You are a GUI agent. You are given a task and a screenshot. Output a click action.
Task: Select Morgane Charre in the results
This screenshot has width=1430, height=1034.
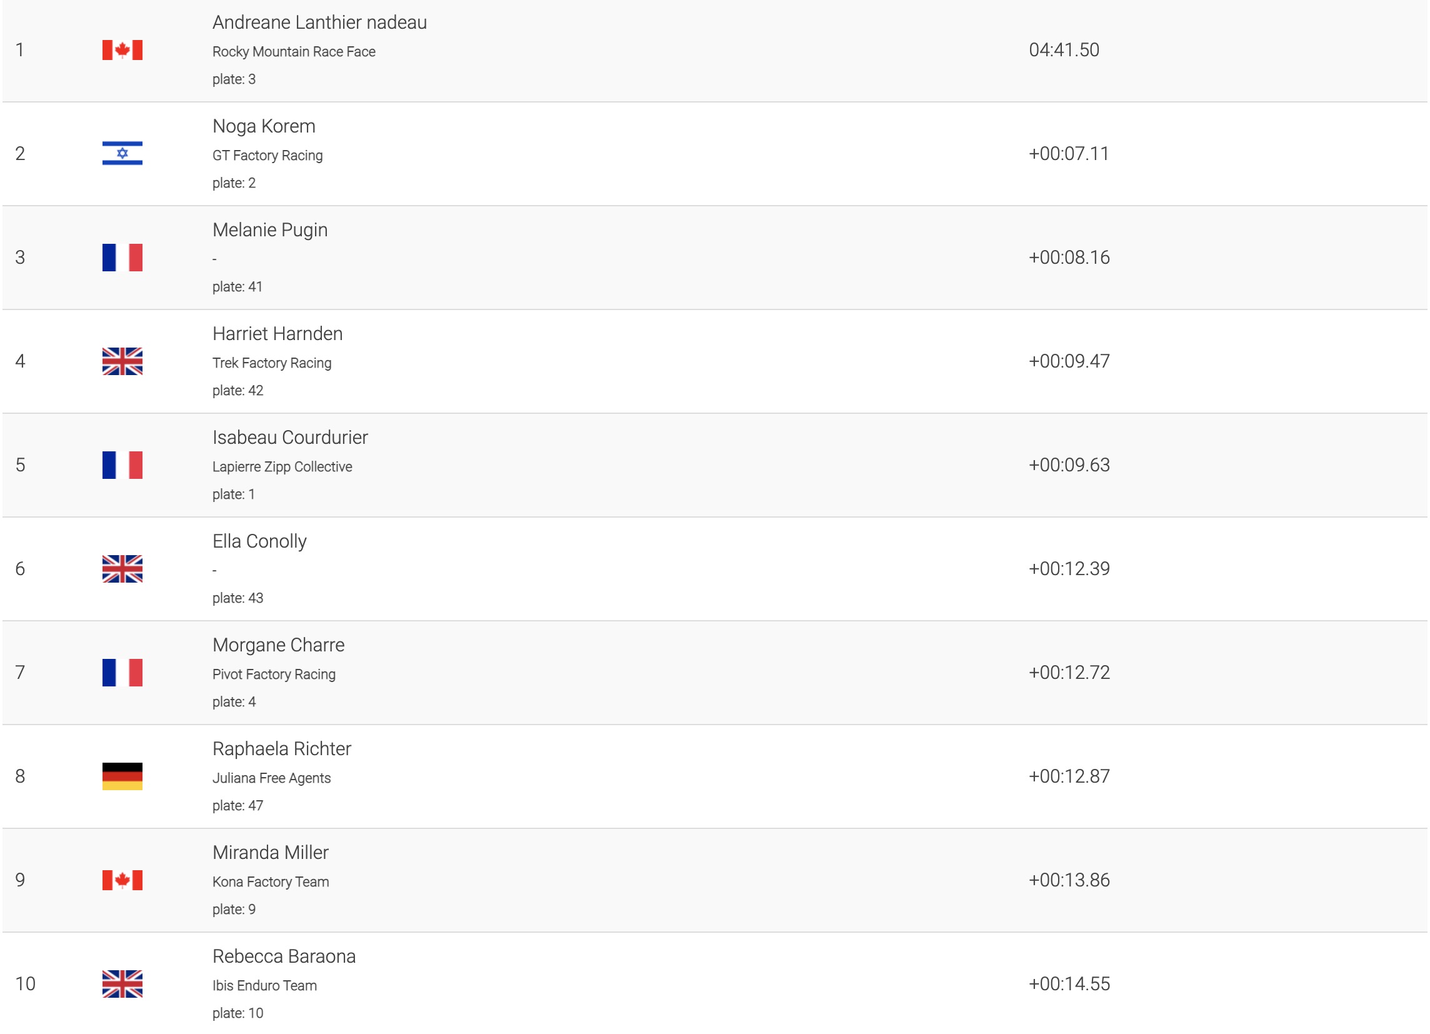278,645
